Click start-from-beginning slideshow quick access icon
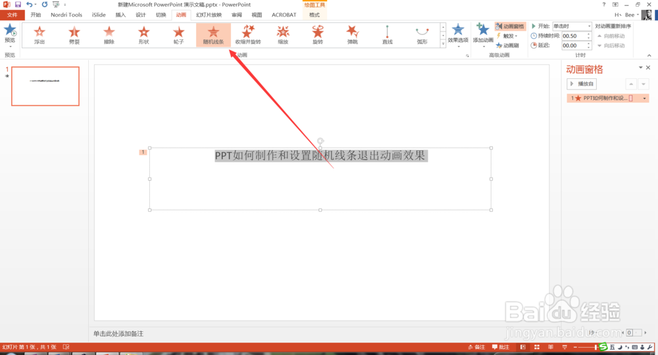Screen dimensions: 658x355 tap(56, 5)
